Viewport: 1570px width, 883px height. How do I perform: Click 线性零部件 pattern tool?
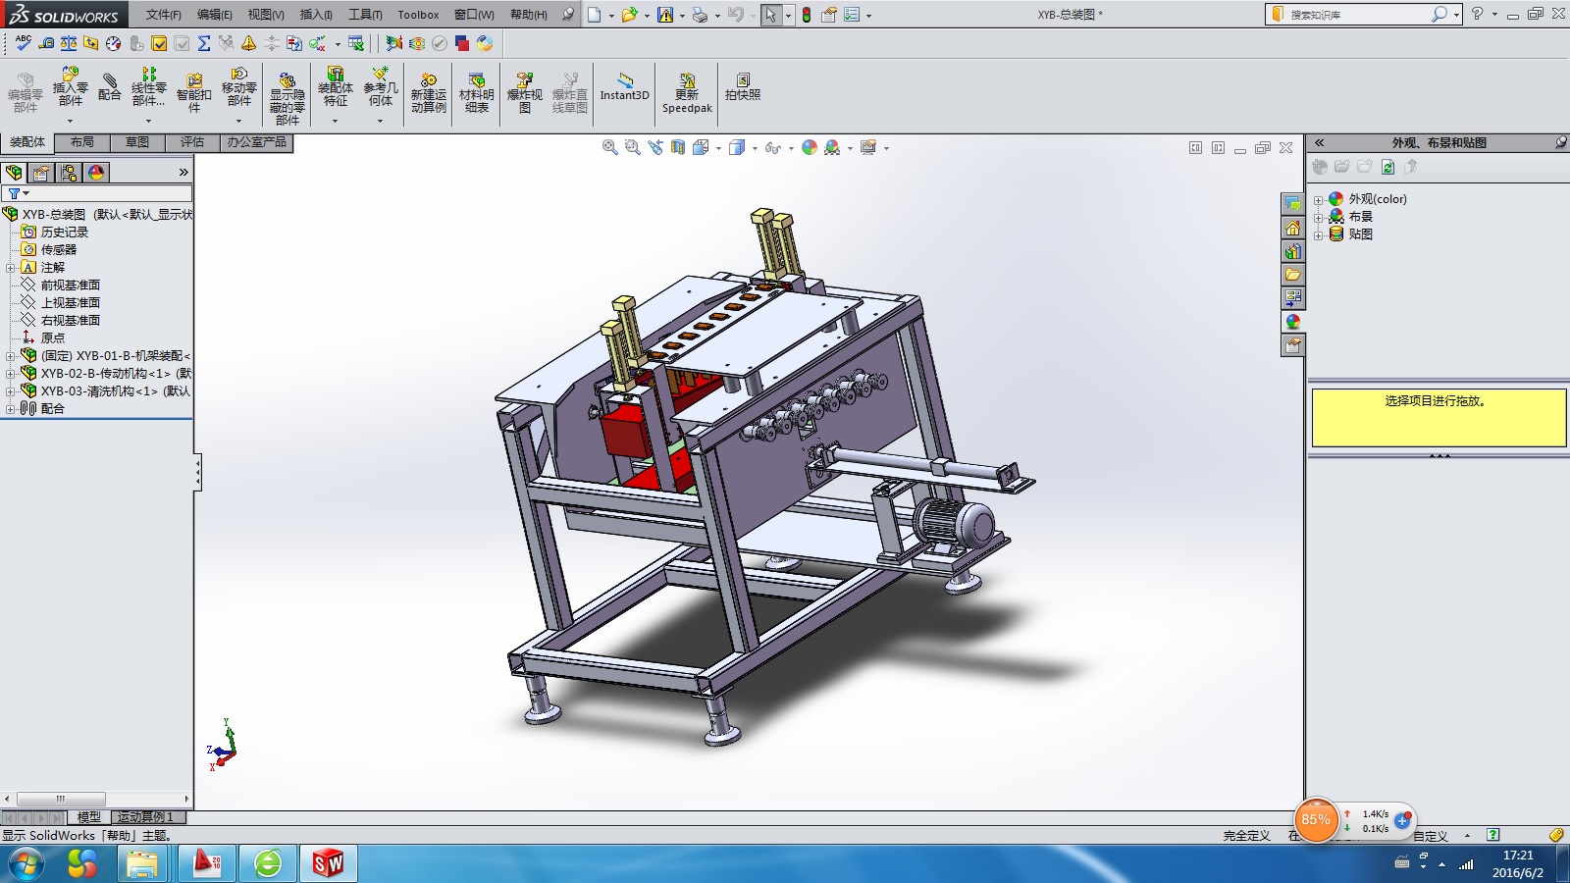point(148,86)
